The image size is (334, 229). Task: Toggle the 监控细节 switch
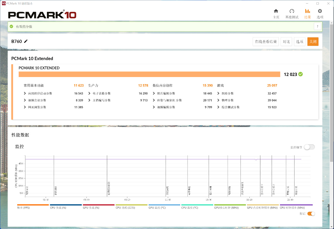pyautogui.click(x=309, y=147)
